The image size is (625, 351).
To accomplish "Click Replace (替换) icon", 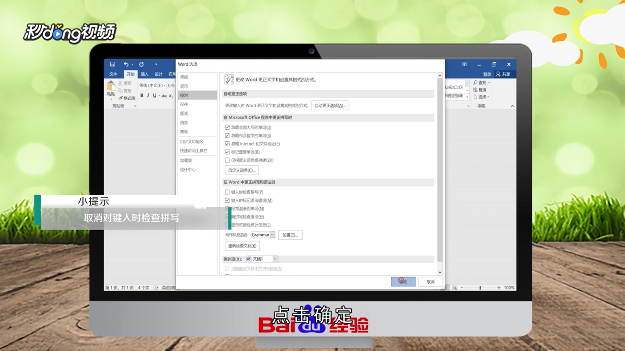I will click(475, 90).
